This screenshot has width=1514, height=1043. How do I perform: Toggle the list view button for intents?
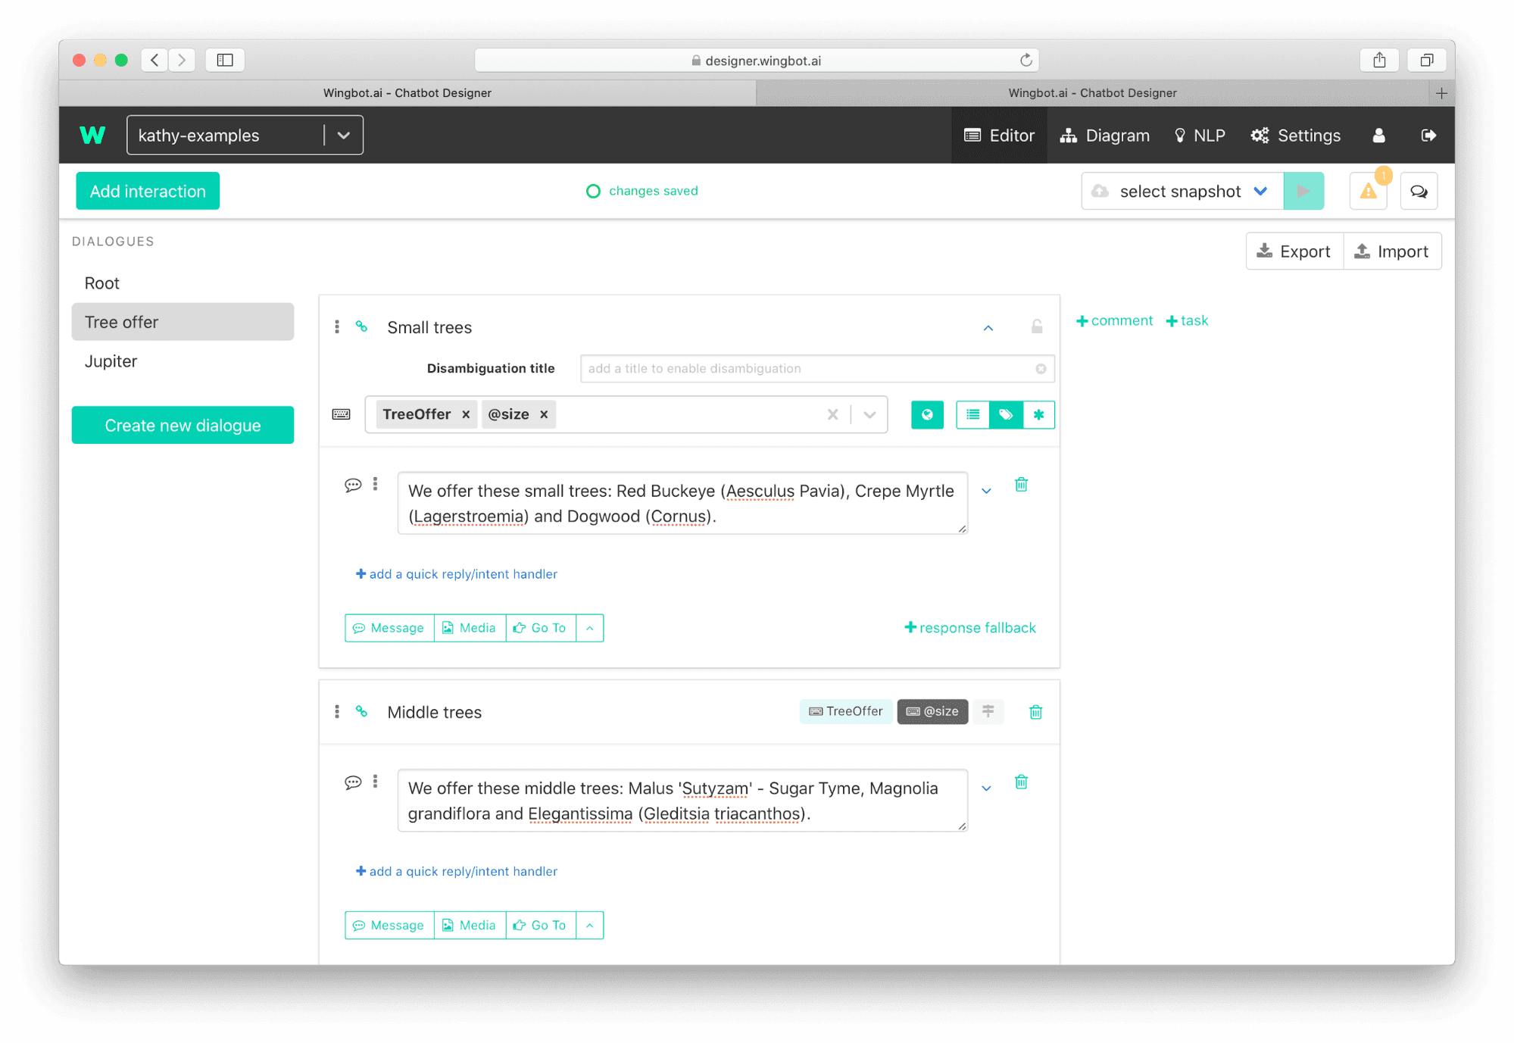click(x=972, y=414)
